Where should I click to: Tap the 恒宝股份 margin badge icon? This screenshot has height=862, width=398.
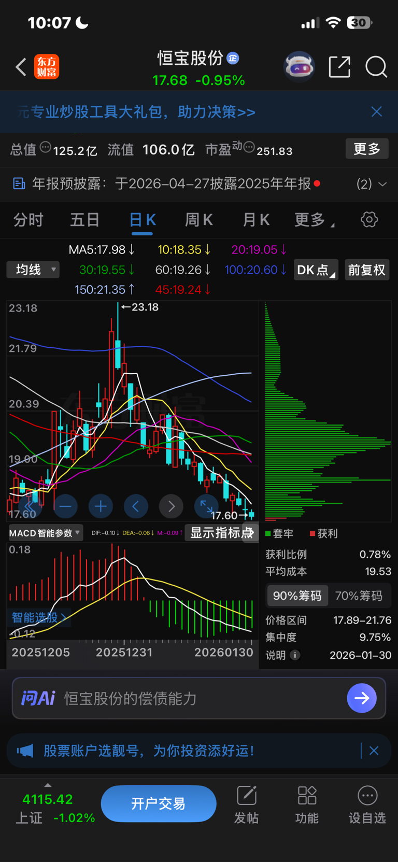click(233, 58)
